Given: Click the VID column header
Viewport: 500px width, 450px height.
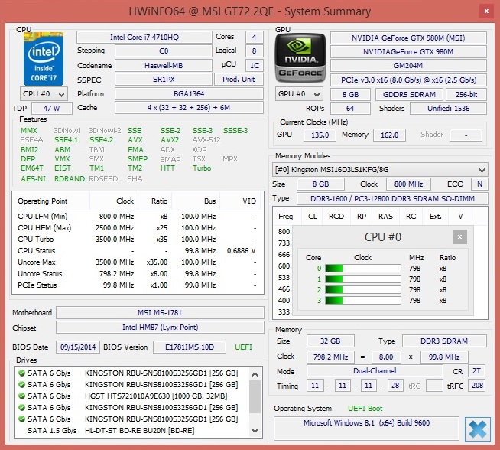Looking at the screenshot, I should click(x=241, y=201).
